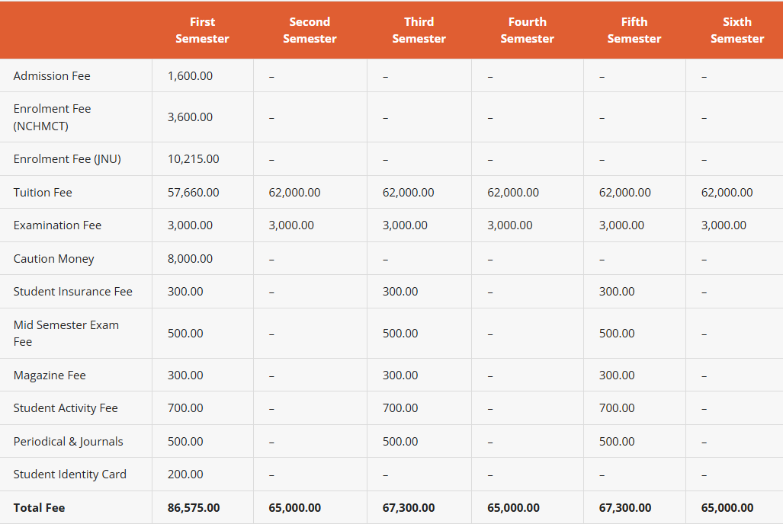Click the 10,215.00 Enrolment Fee (JNU) amount
The height and width of the screenshot is (524, 783).
point(193,159)
